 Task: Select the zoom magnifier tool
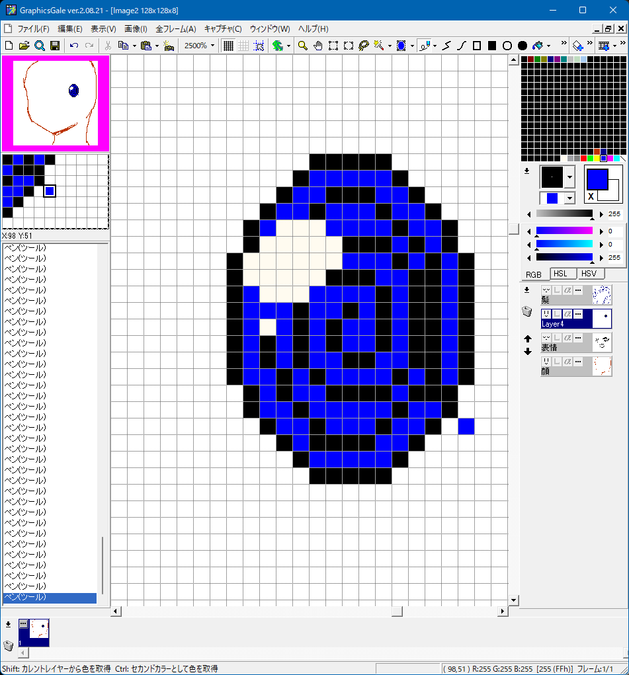(302, 46)
